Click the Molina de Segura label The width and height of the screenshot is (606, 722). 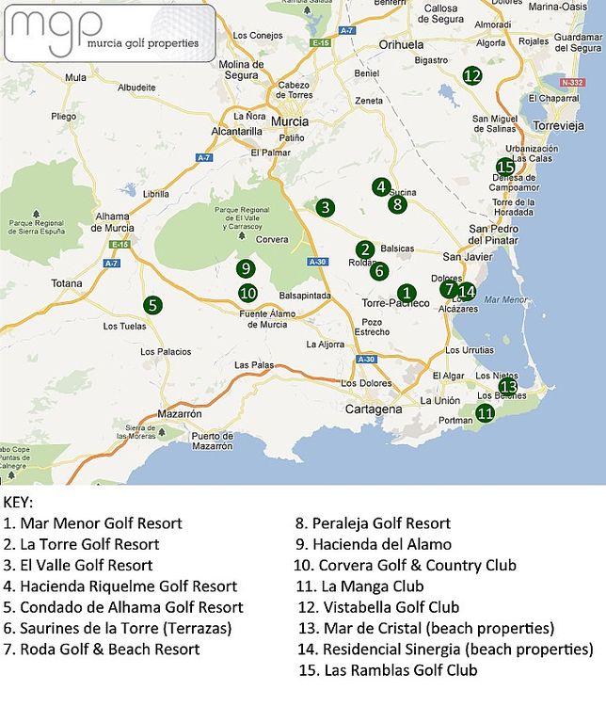point(241,70)
